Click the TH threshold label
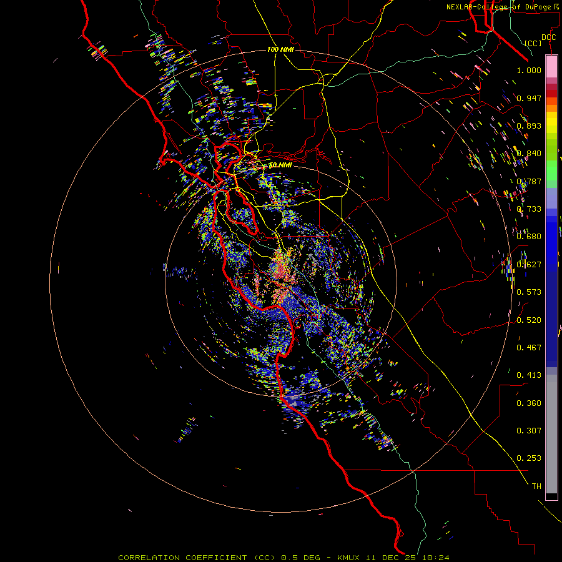This screenshot has height=562, width=562. pyautogui.click(x=536, y=486)
